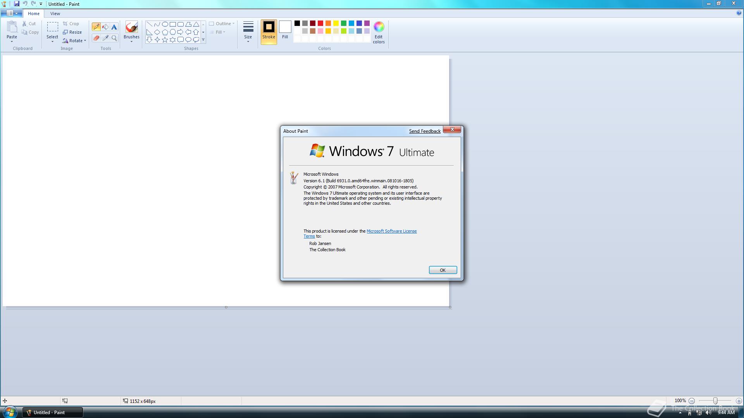The height and width of the screenshot is (418, 744).
Task: Pick the red color swatch
Action: click(x=320, y=23)
